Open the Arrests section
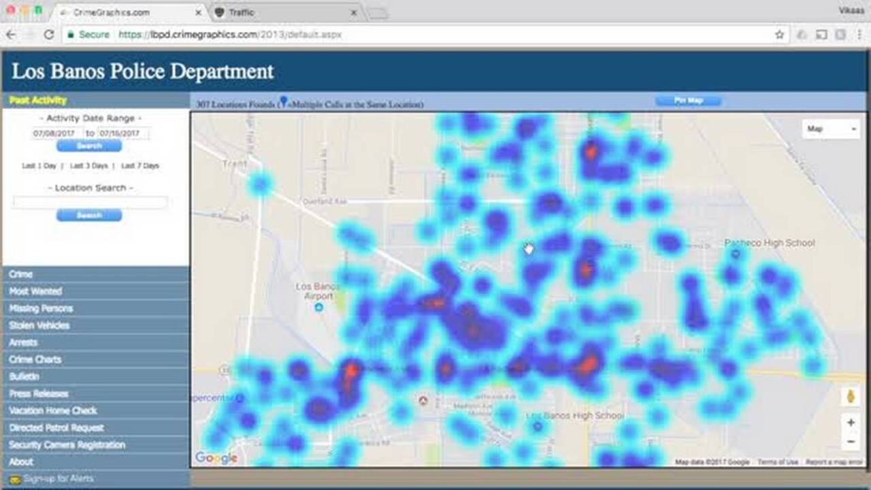The height and width of the screenshot is (490, 871). pos(95,342)
